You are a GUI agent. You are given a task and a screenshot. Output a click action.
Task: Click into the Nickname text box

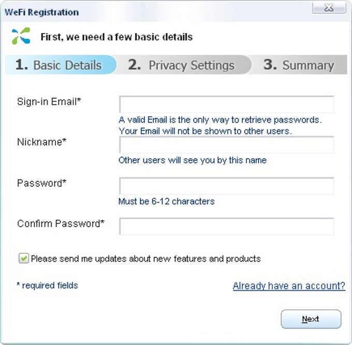click(x=226, y=145)
